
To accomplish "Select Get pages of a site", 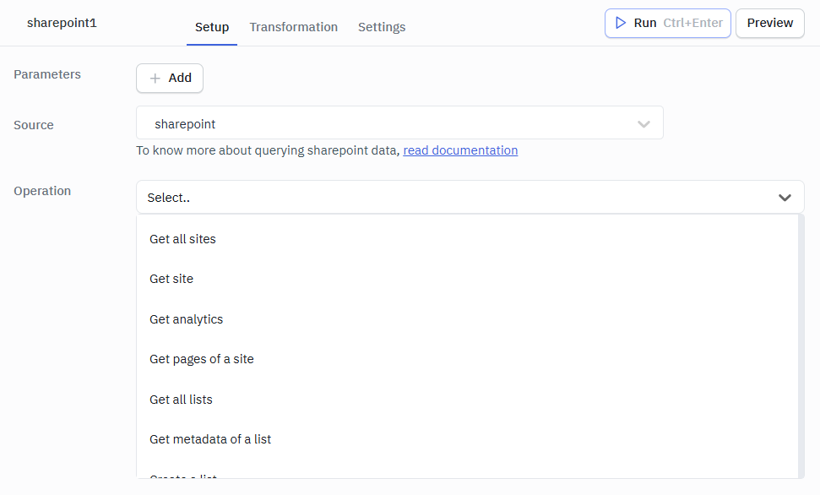I will click(x=467, y=359).
